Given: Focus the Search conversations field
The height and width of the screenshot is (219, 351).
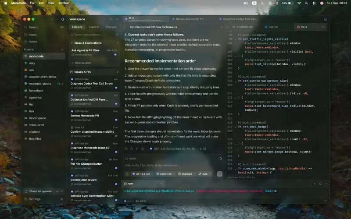Looking at the screenshot, I should [x=92, y=35].
